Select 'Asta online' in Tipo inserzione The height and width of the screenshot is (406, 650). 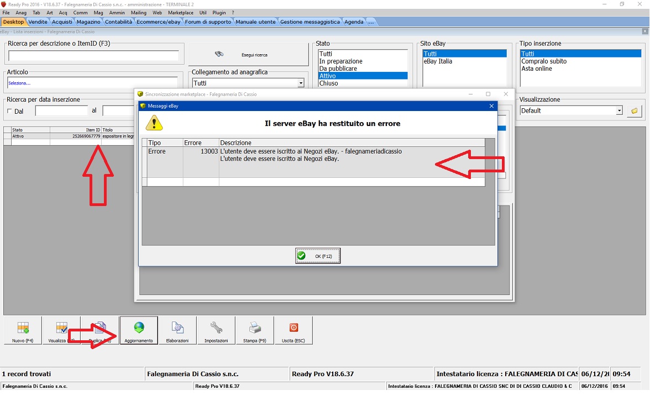(580, 68)
